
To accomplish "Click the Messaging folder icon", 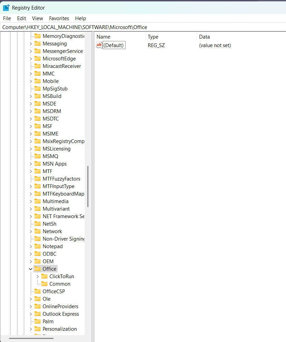I will [38, 43].
